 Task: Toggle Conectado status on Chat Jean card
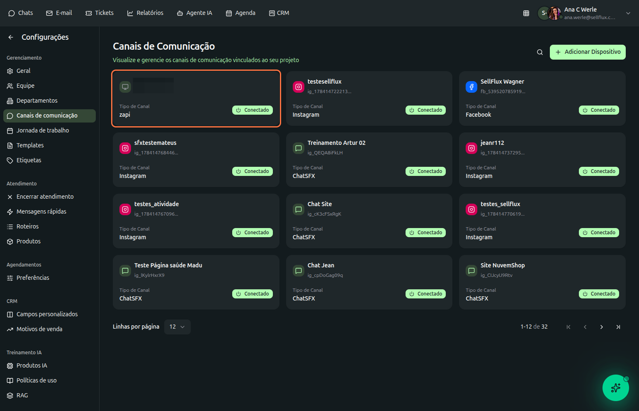click(x=425, y=294)
